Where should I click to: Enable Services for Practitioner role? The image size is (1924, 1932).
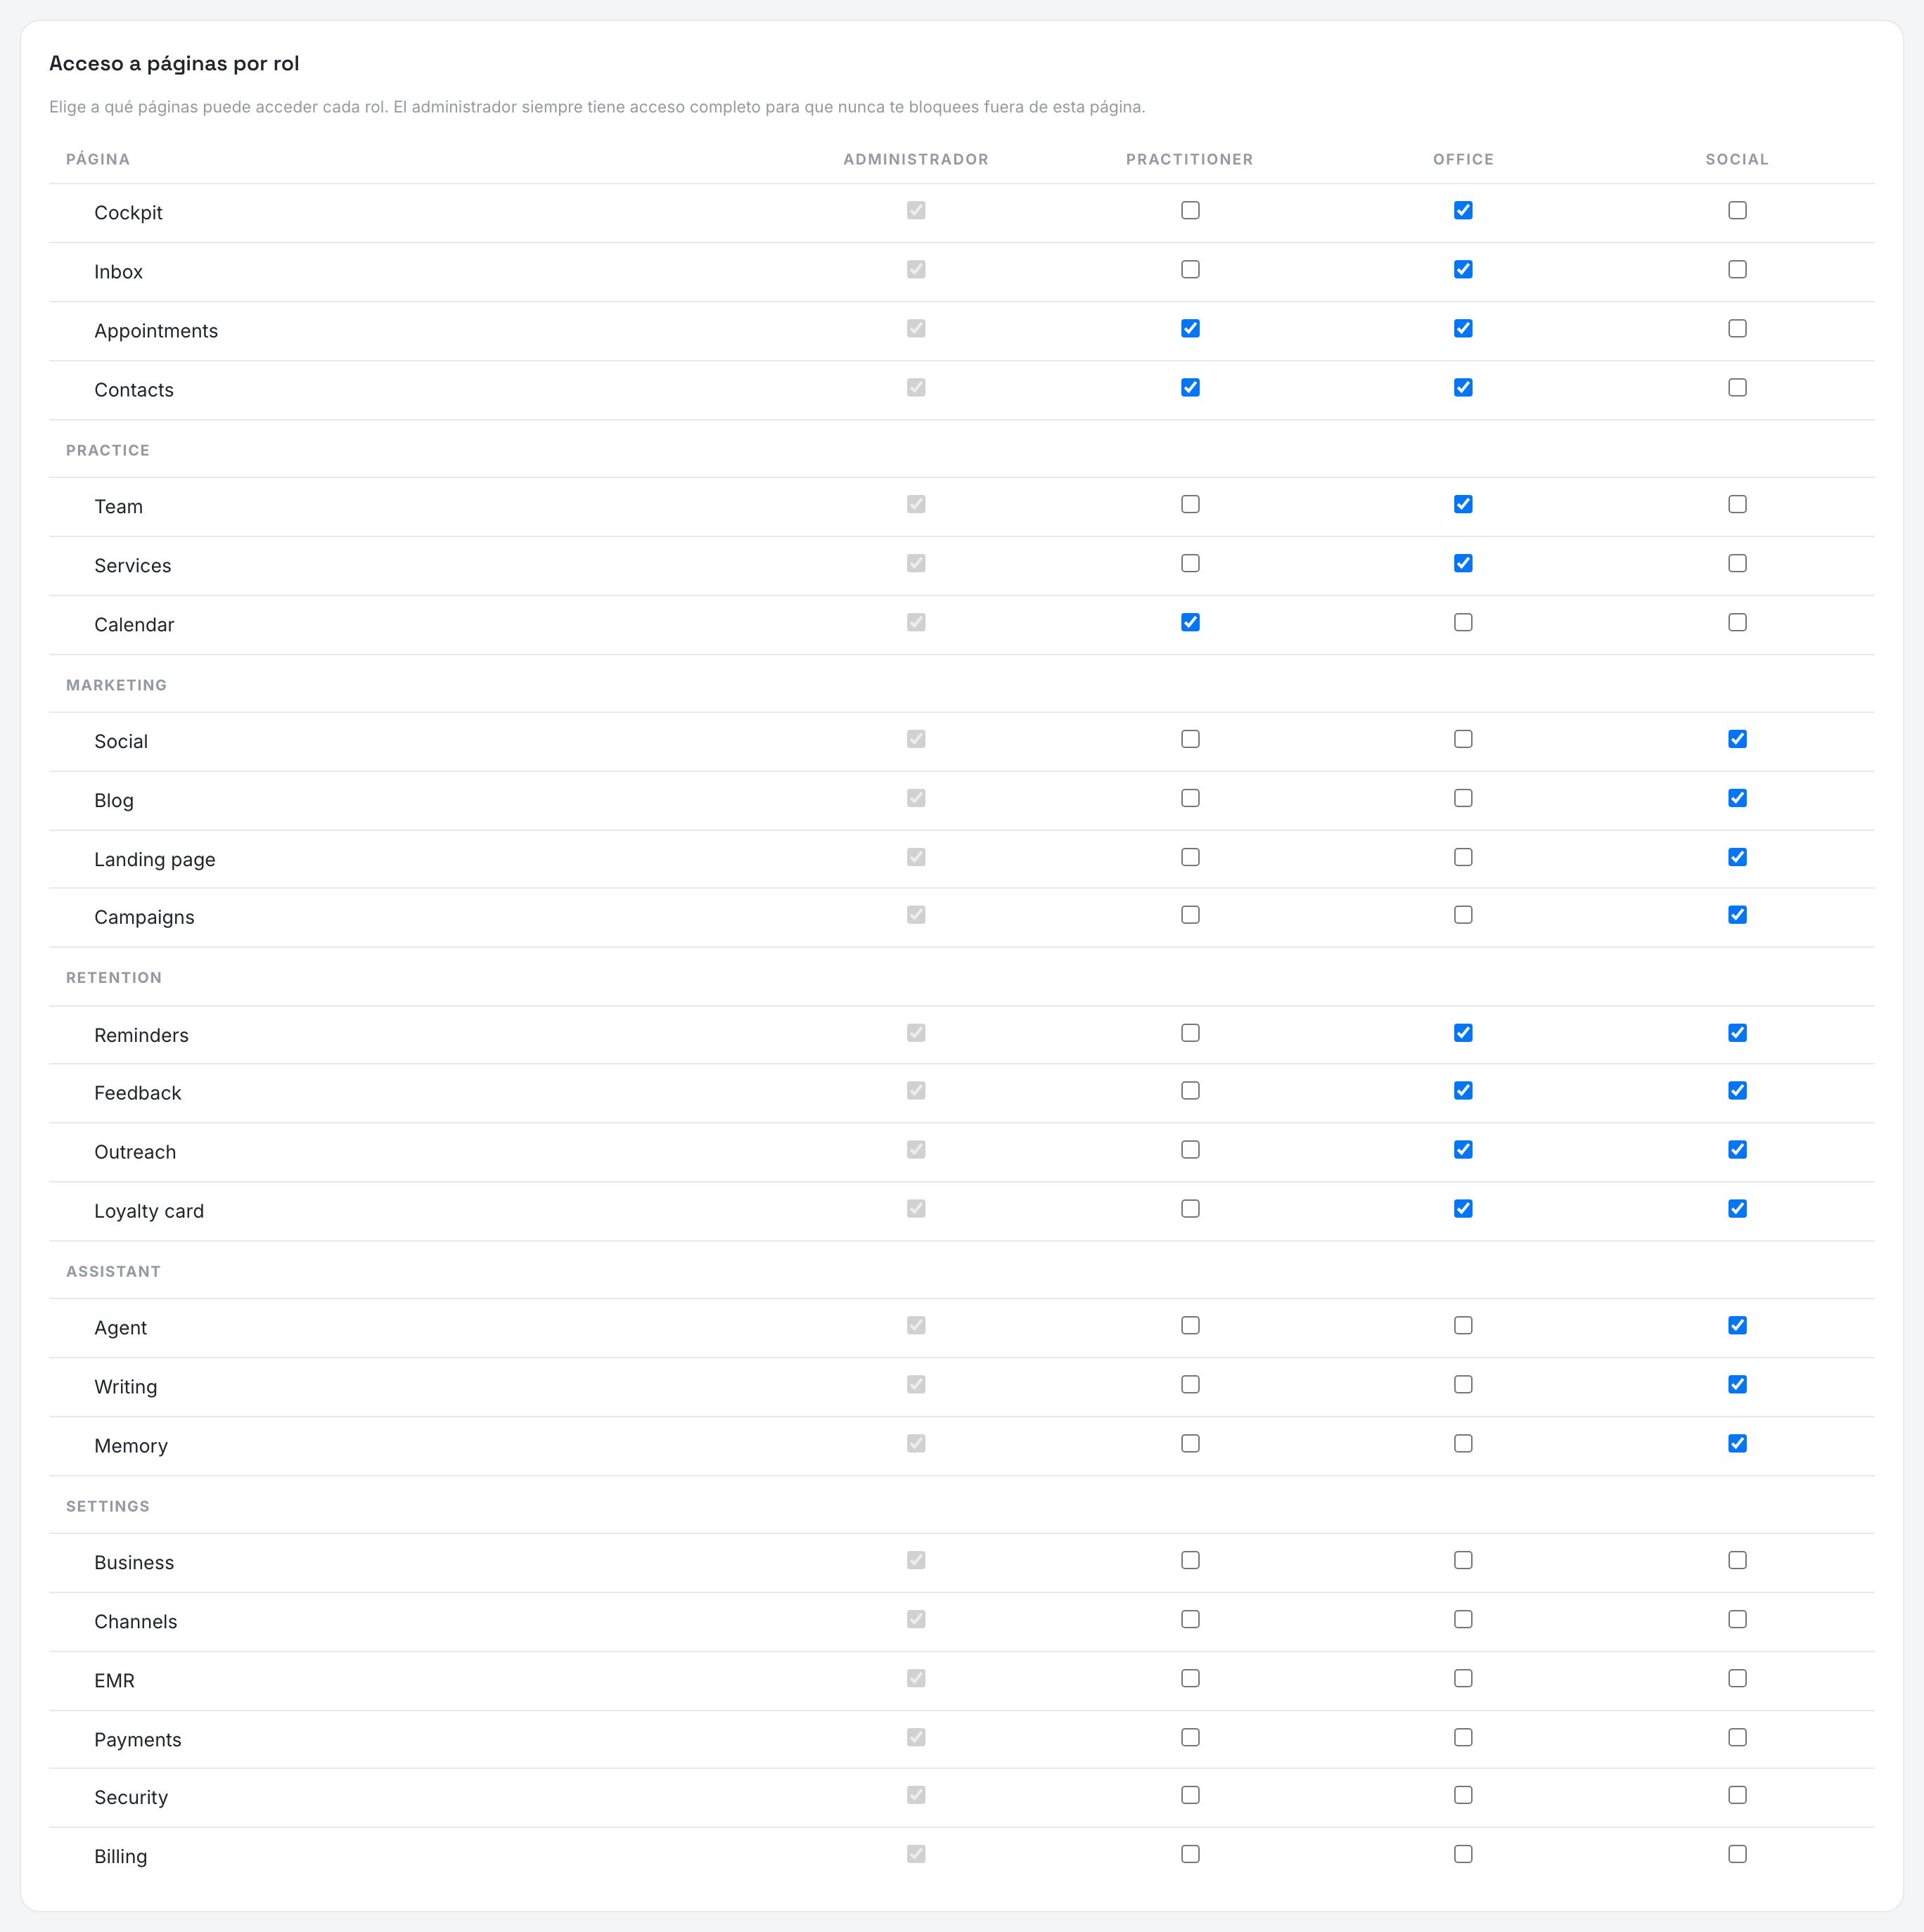(x=1190, y=563)
